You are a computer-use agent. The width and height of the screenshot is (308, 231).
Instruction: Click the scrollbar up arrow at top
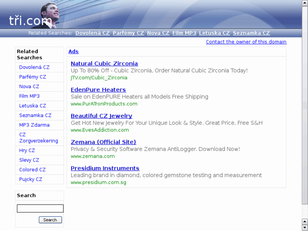click(x=305, y=3)
